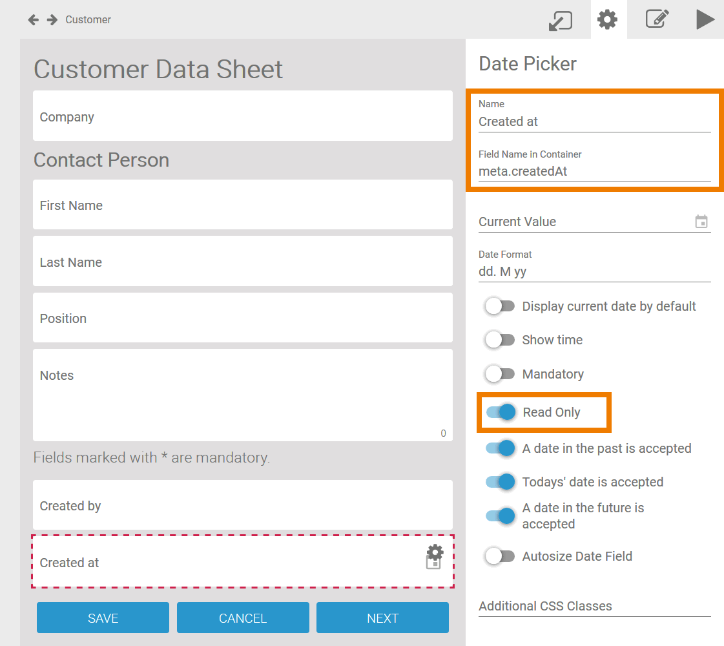This screenshot has height=646, width=724.
Task: Open the settings gear tab in toolbar
Action: (x=607, y=19)
